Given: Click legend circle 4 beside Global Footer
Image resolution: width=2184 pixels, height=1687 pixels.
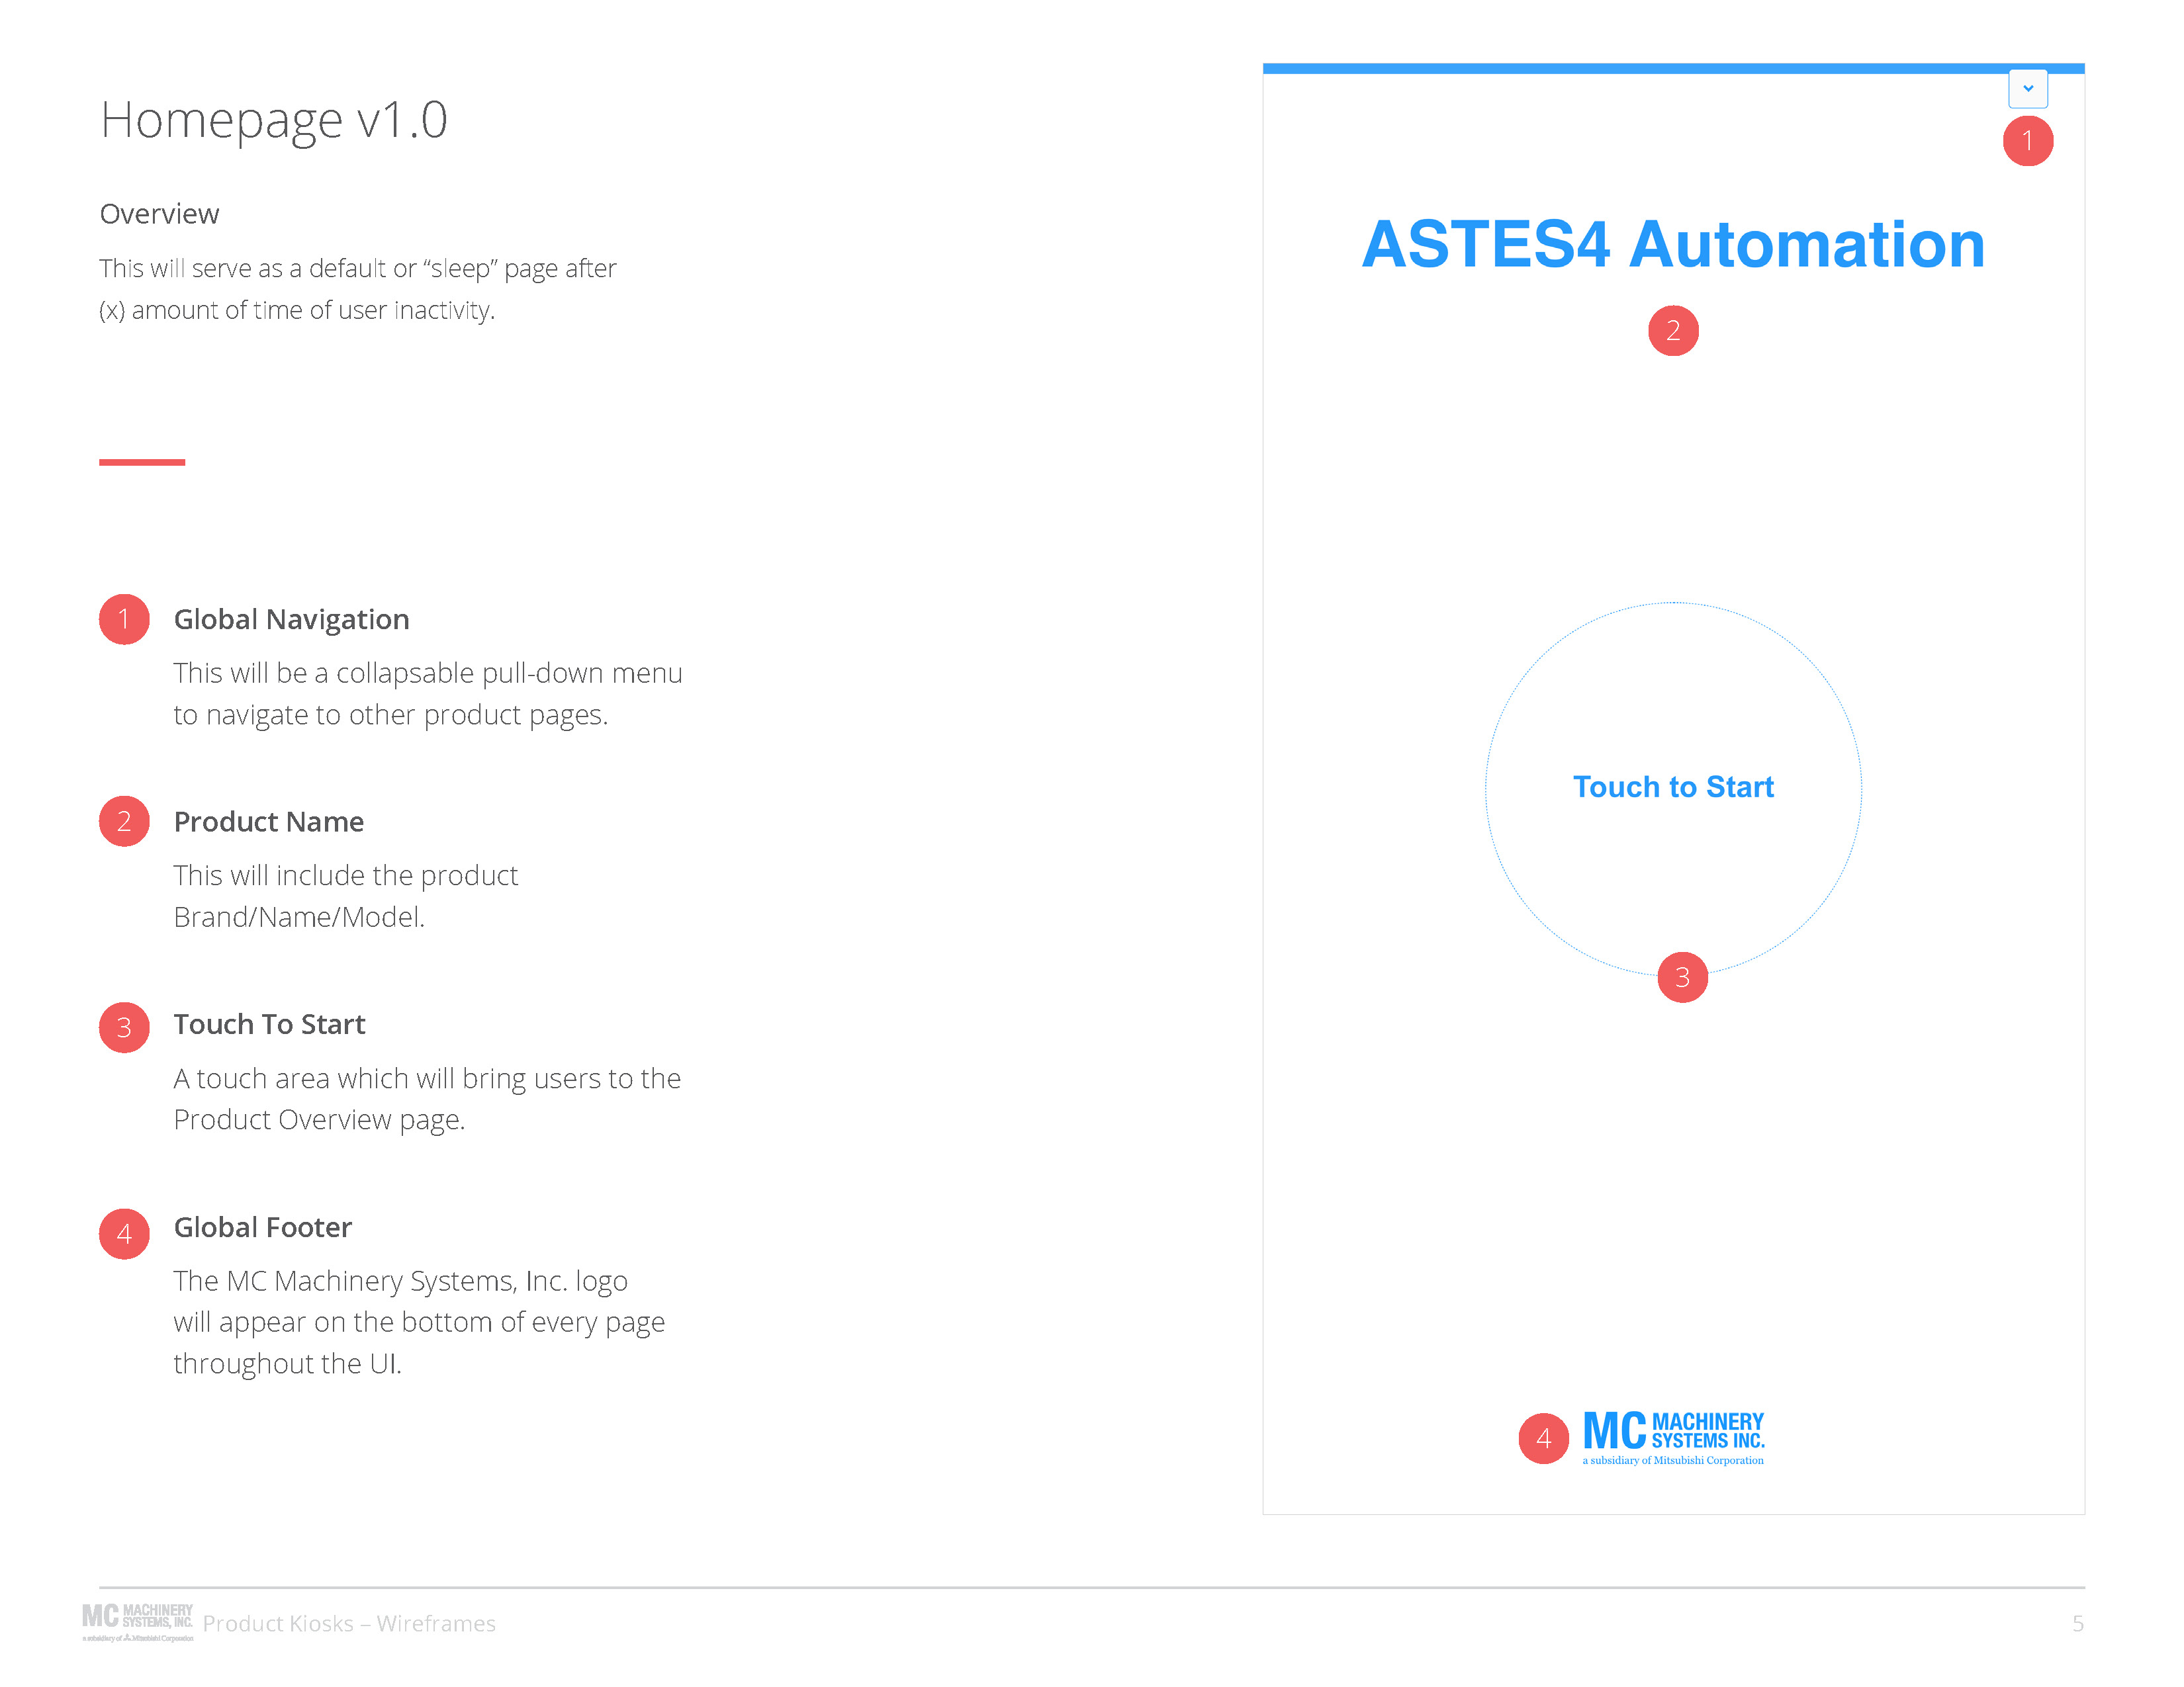Looking at the screenshot, I should (x=124, y=1234).
